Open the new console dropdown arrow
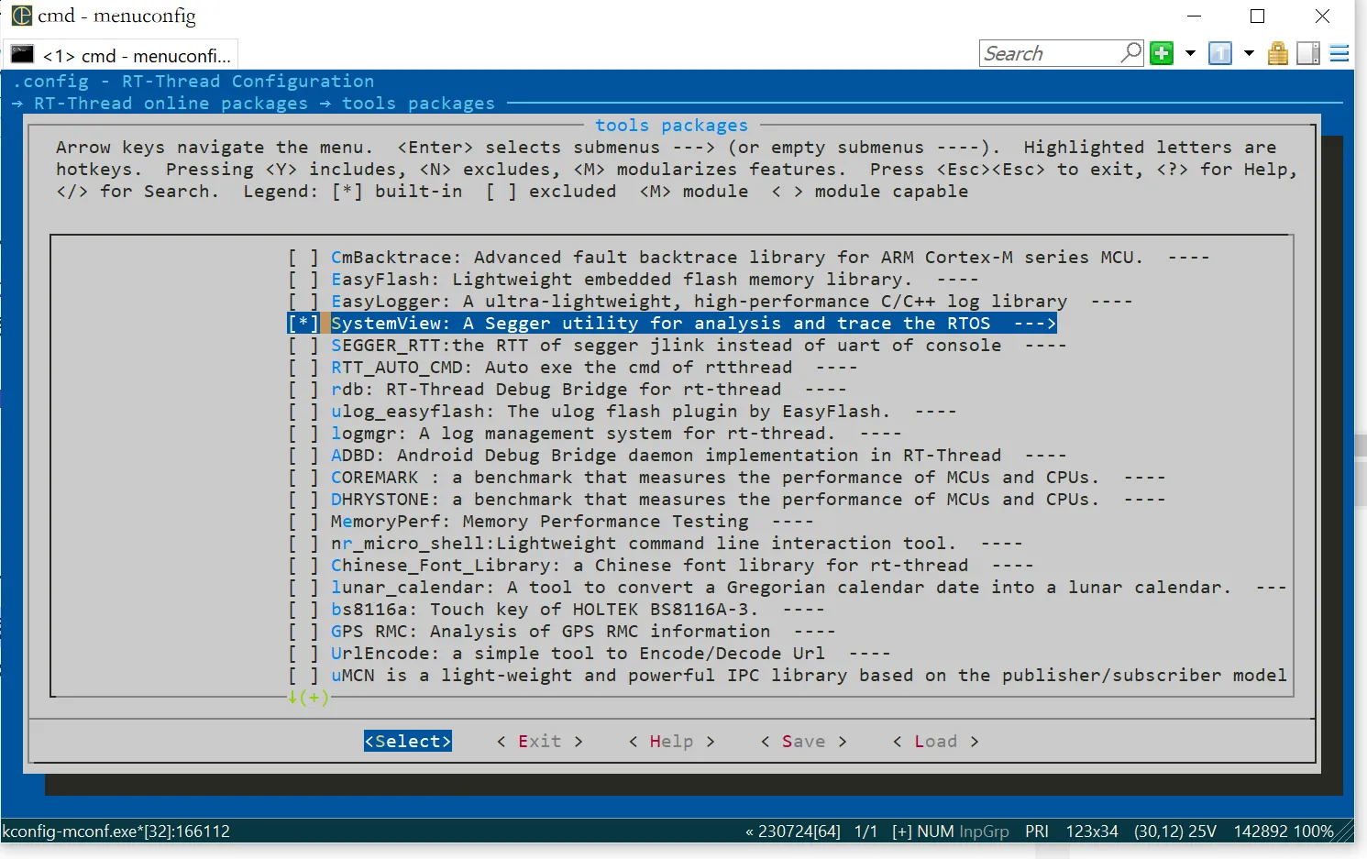 [1190, 53]
